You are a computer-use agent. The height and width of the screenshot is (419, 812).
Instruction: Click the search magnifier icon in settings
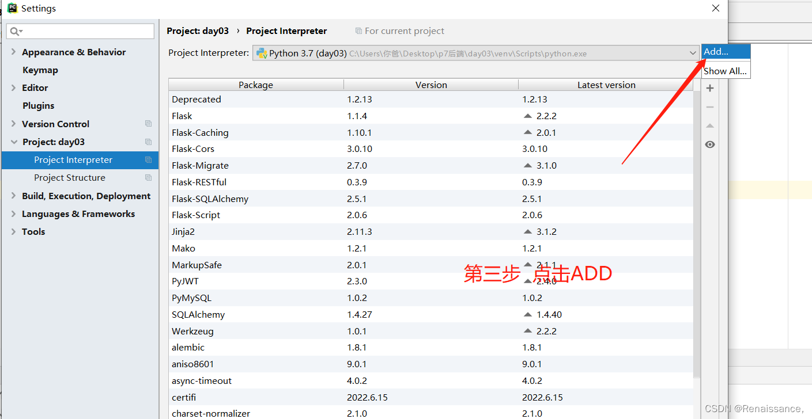(x=16, y=31)
